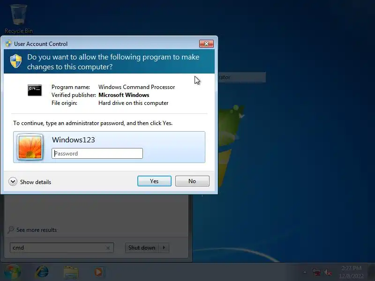Click the muted volume tray icon
The image size is (375, 281).
[x=328, y=272]
